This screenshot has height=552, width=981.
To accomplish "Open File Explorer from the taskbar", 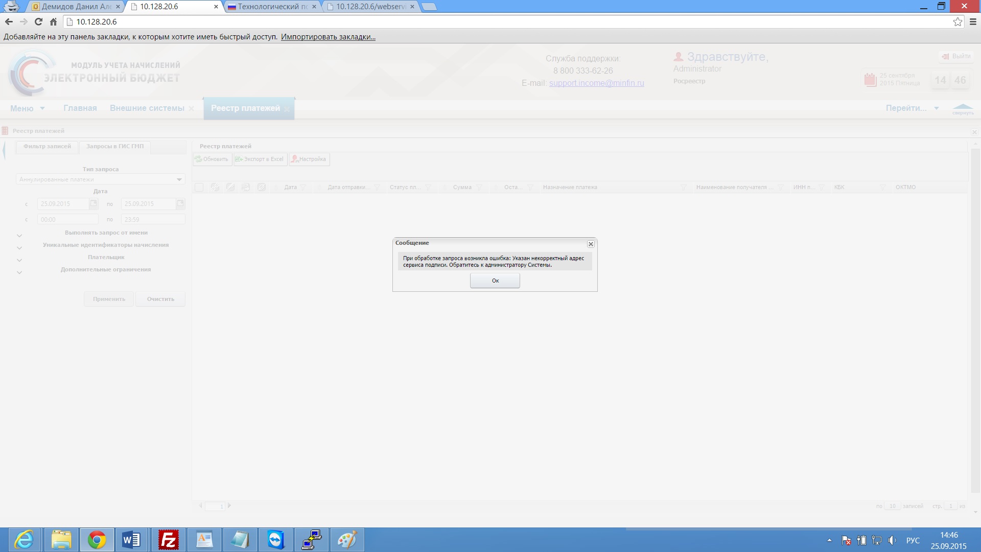I will pos(61,540).
